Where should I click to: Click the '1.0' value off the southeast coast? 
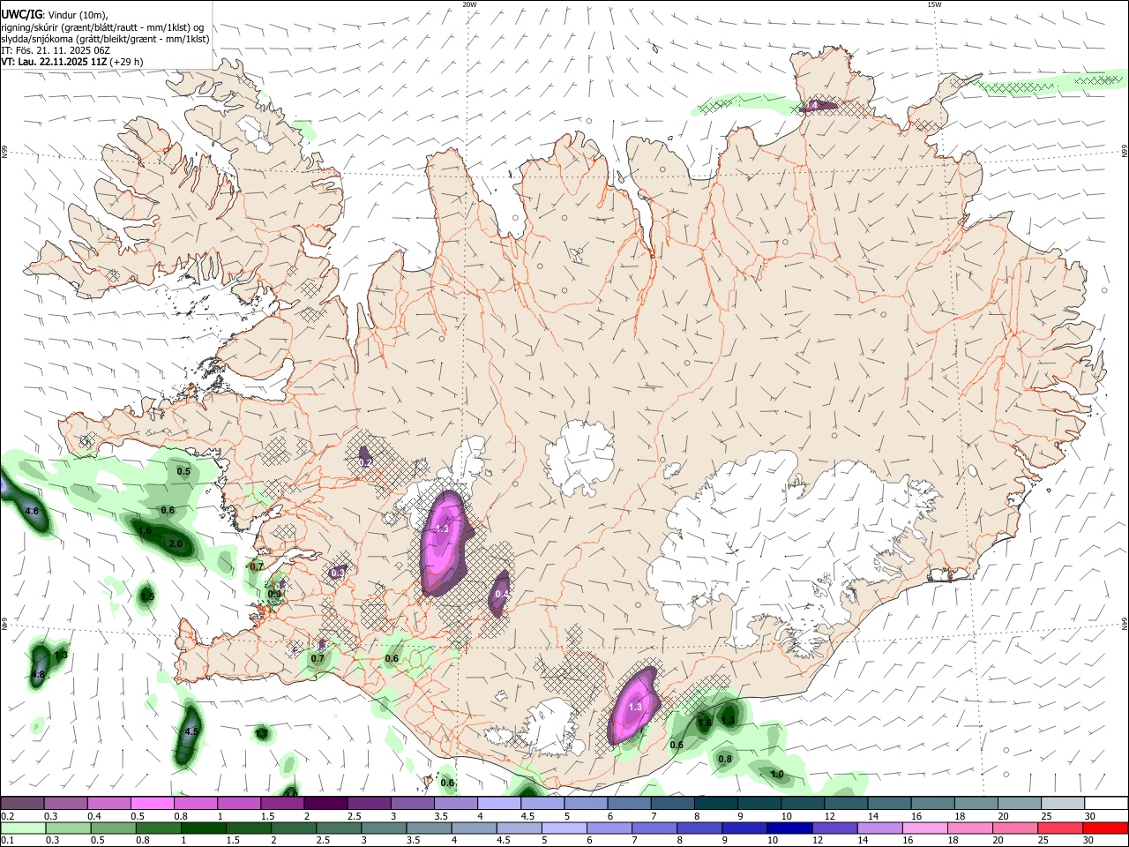pos(777,775)
